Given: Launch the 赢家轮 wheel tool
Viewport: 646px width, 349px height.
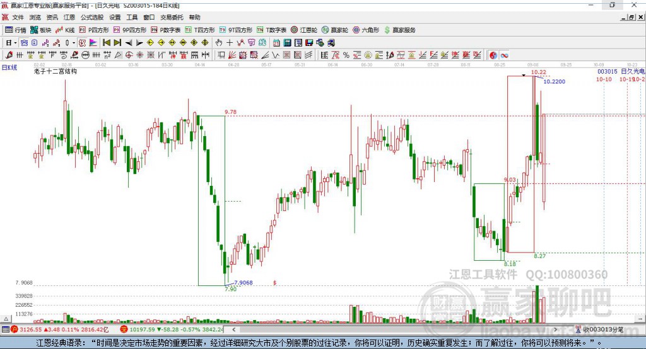Looking at the screenshot, I should (335, 30).
